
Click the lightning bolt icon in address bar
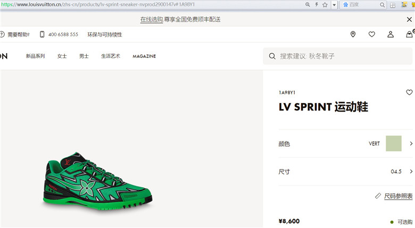317,5
